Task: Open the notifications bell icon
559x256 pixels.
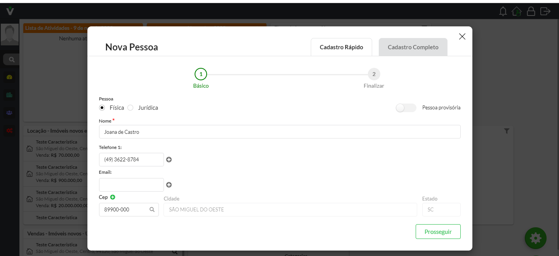Action: (503, 11)
